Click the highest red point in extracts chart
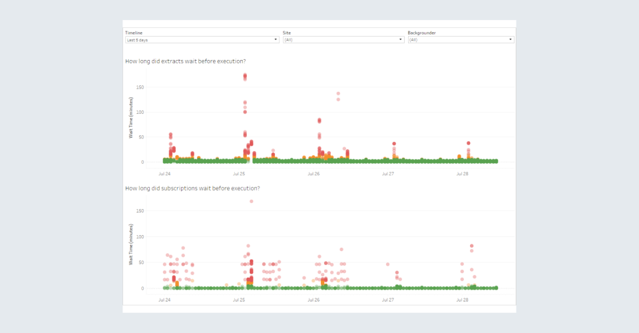639x333 pixels. pyautogui.click(x=245, y=76)
